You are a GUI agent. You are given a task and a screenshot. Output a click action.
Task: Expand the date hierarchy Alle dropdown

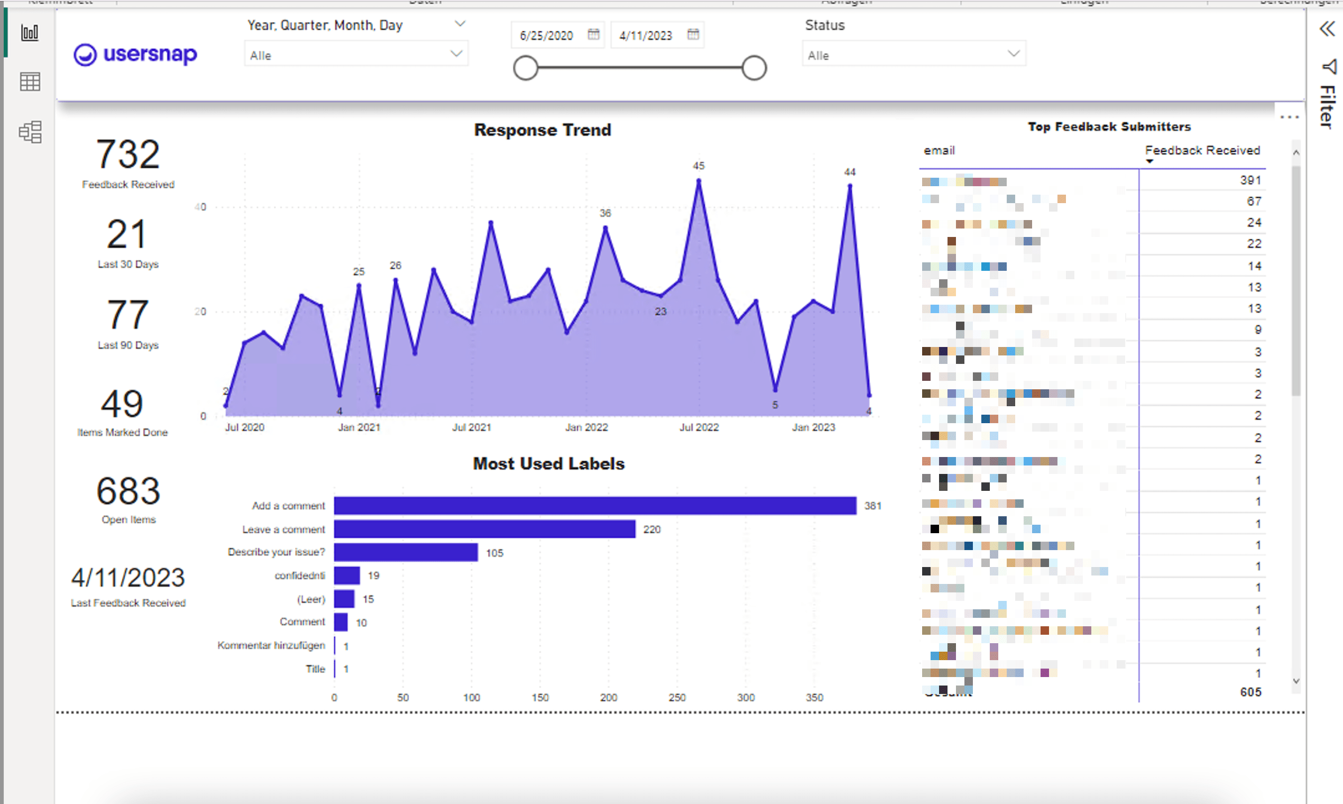(x=456, y=54)
